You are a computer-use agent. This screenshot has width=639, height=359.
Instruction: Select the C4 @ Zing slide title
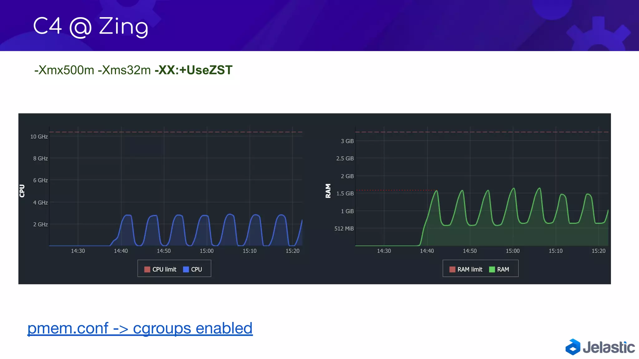click(x=90, y=26)
